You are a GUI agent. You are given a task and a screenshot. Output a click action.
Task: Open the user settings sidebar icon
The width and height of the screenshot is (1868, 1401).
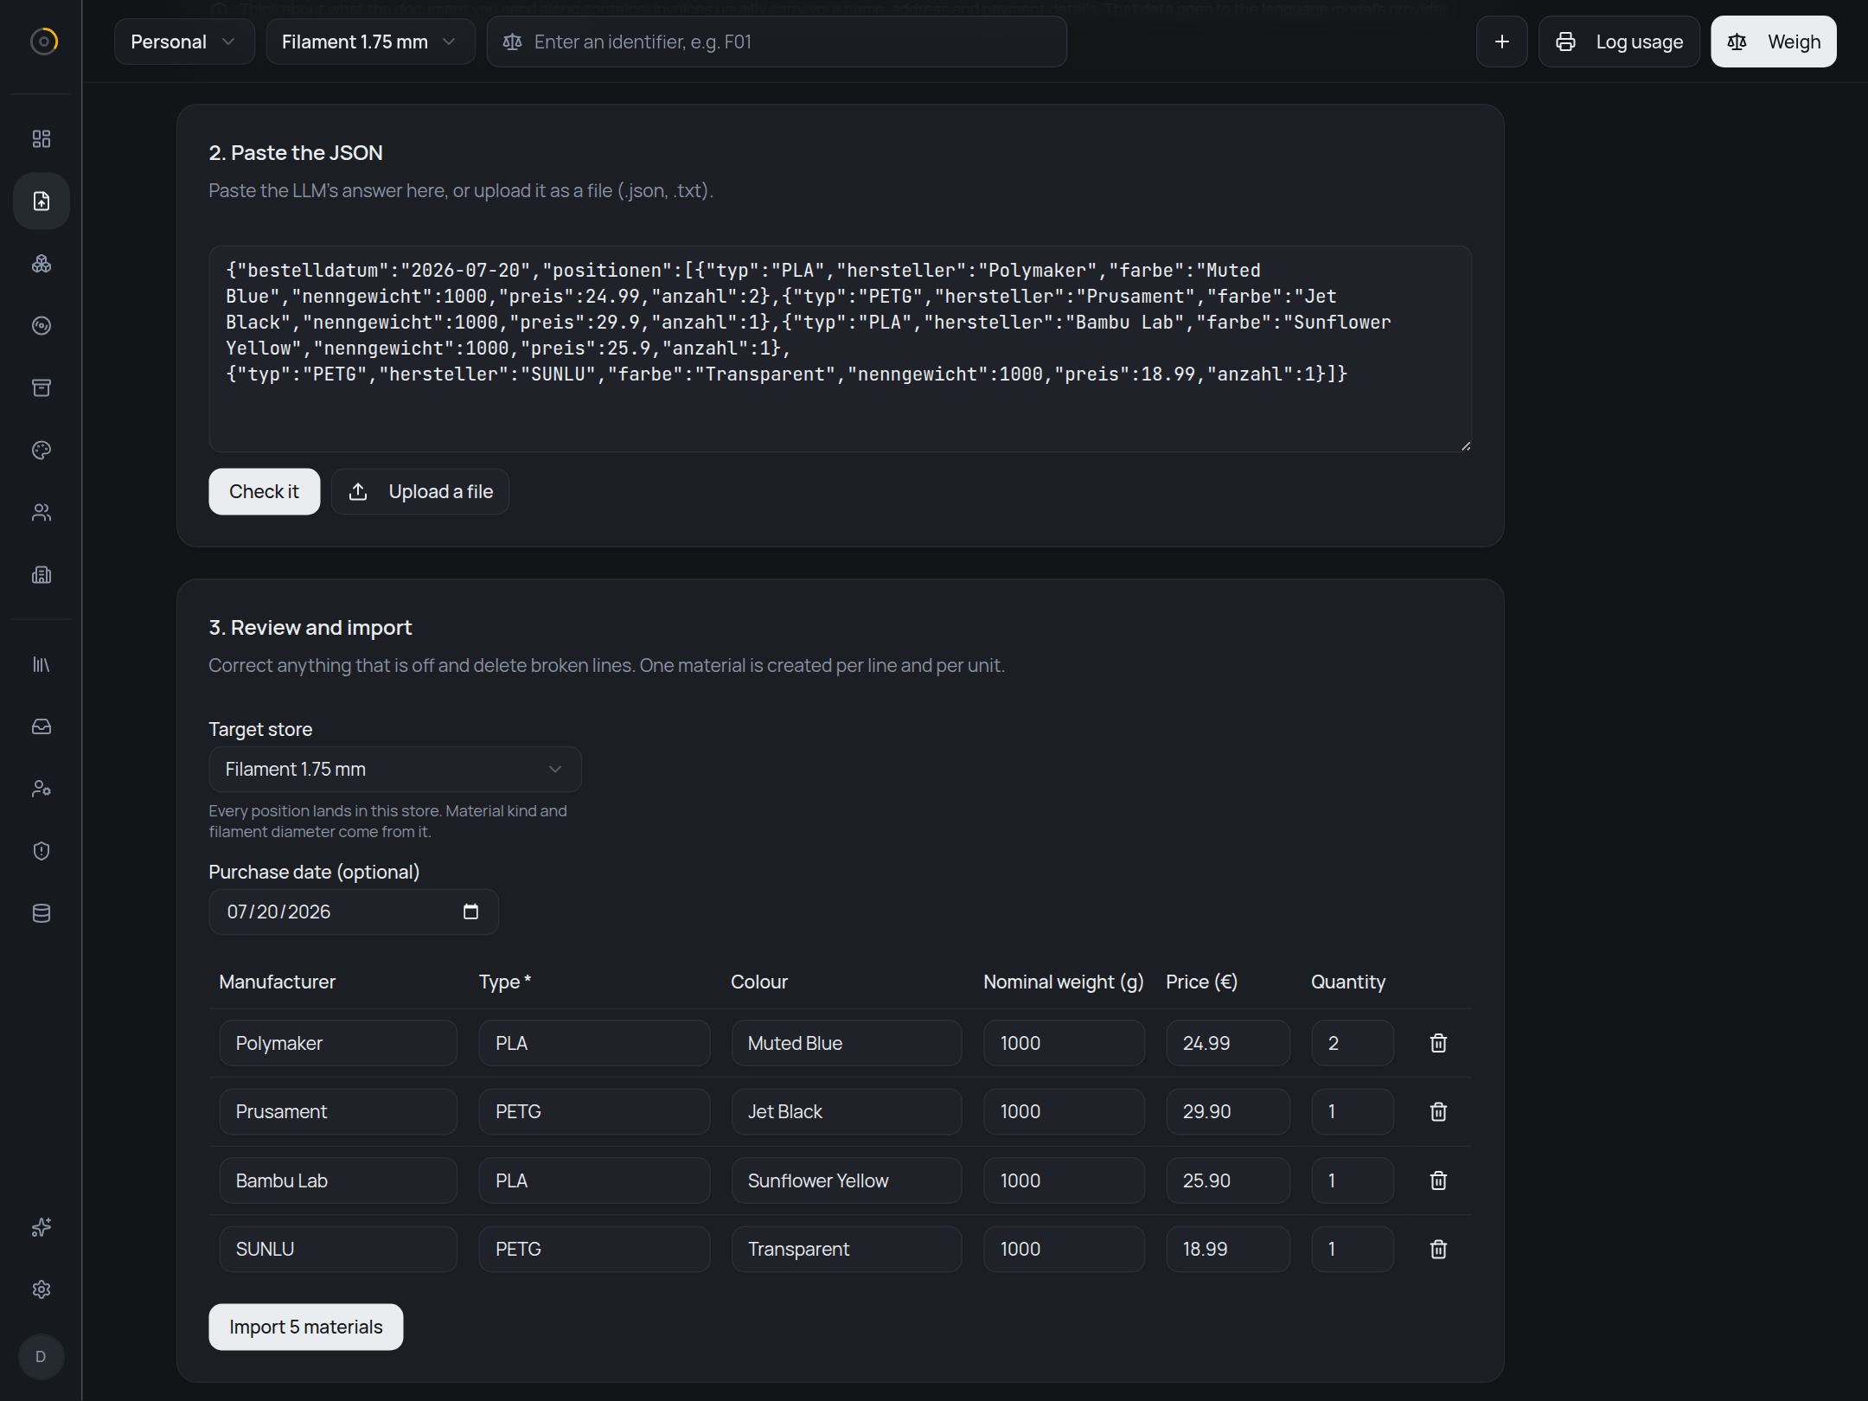click(42, 789)
